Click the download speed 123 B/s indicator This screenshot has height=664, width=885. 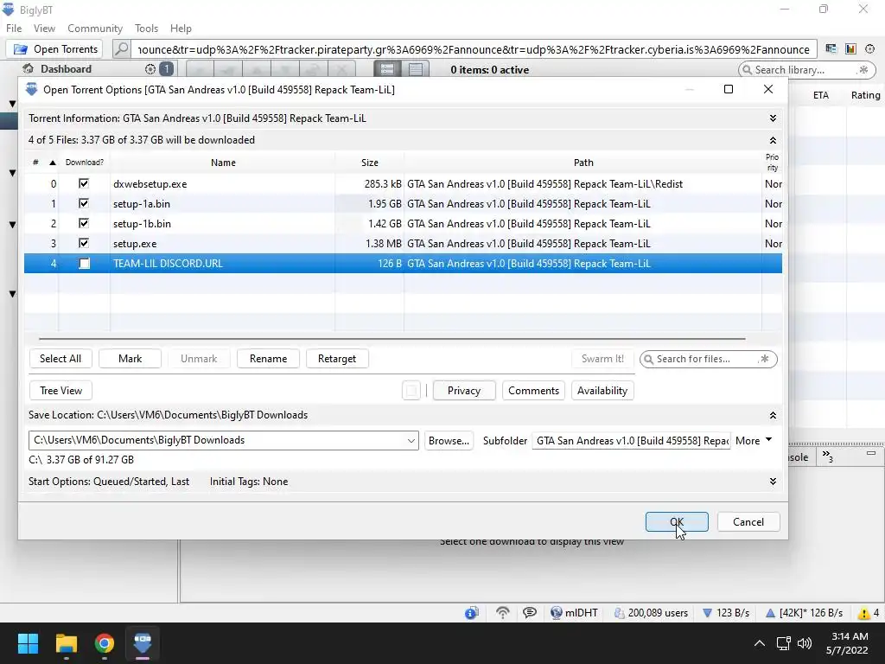coord(726,613)
